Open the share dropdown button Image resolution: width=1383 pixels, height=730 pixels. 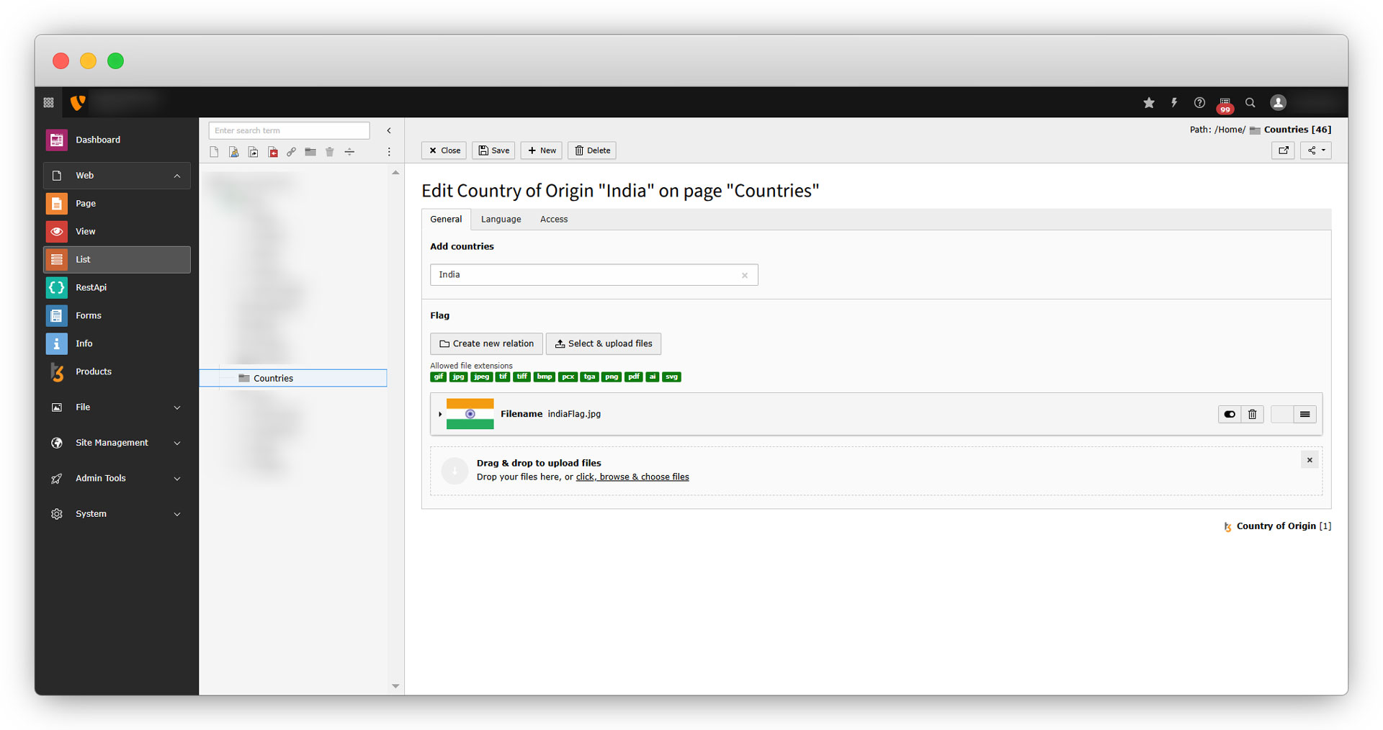(x=1315, y=150)
